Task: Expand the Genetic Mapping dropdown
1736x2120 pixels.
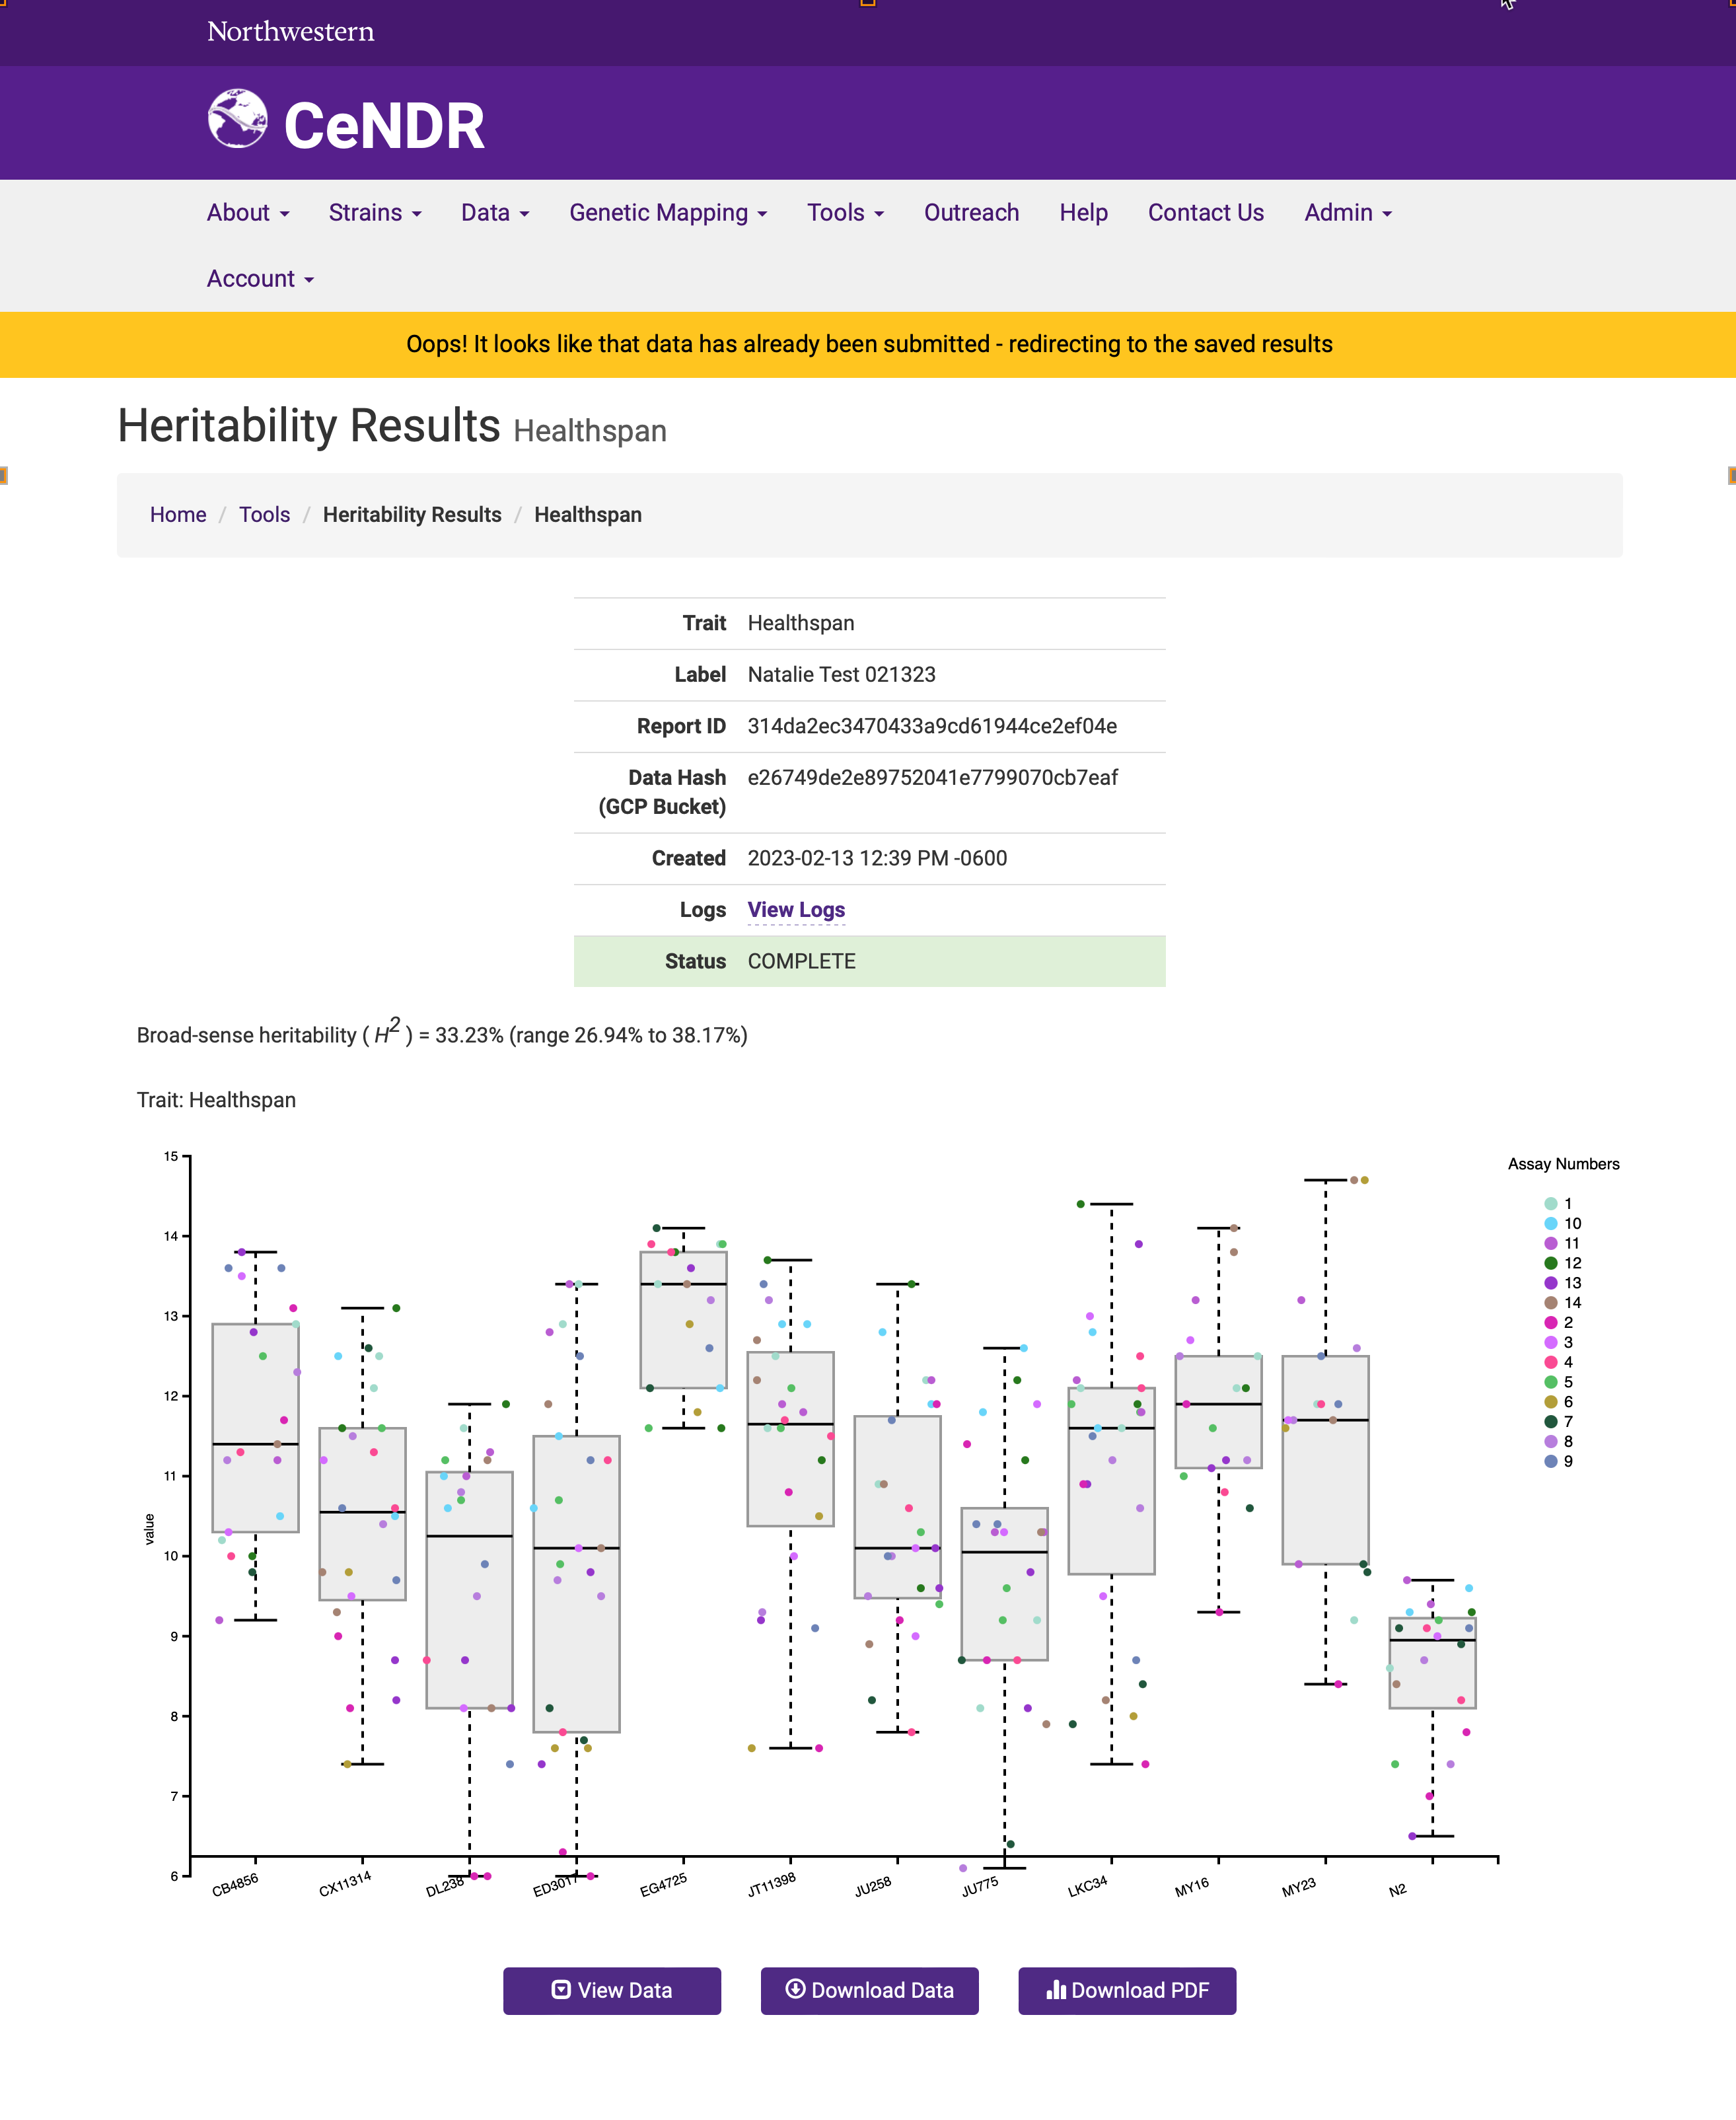Action: tap(668, 213)
